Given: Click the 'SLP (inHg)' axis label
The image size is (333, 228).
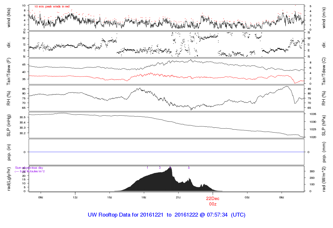Looking at the screenshot, I should [x=9, y=125].
